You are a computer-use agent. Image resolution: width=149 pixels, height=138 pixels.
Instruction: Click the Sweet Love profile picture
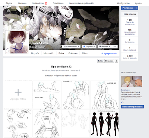[x=17, y=42]
